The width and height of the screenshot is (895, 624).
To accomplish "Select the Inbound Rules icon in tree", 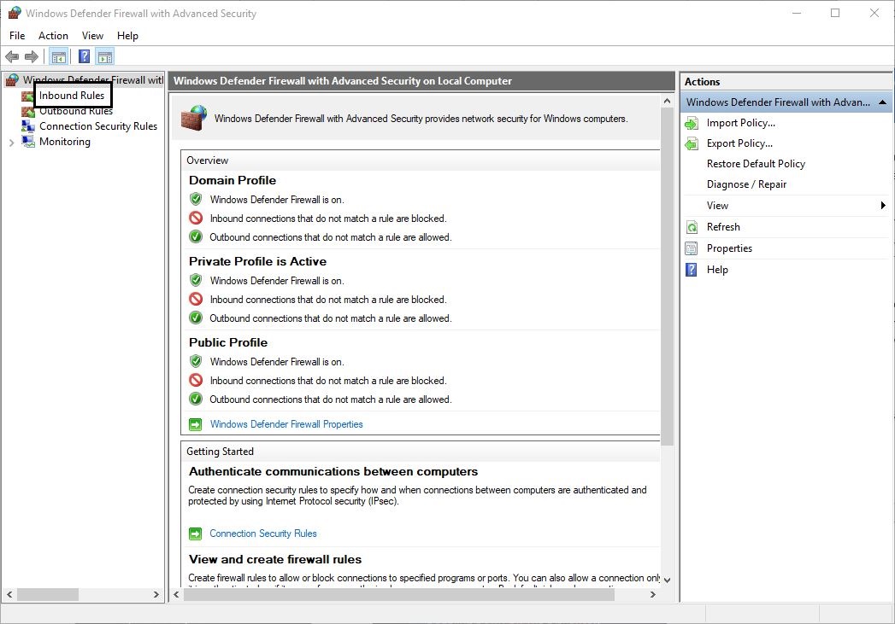I will click(x=27, y=96).
